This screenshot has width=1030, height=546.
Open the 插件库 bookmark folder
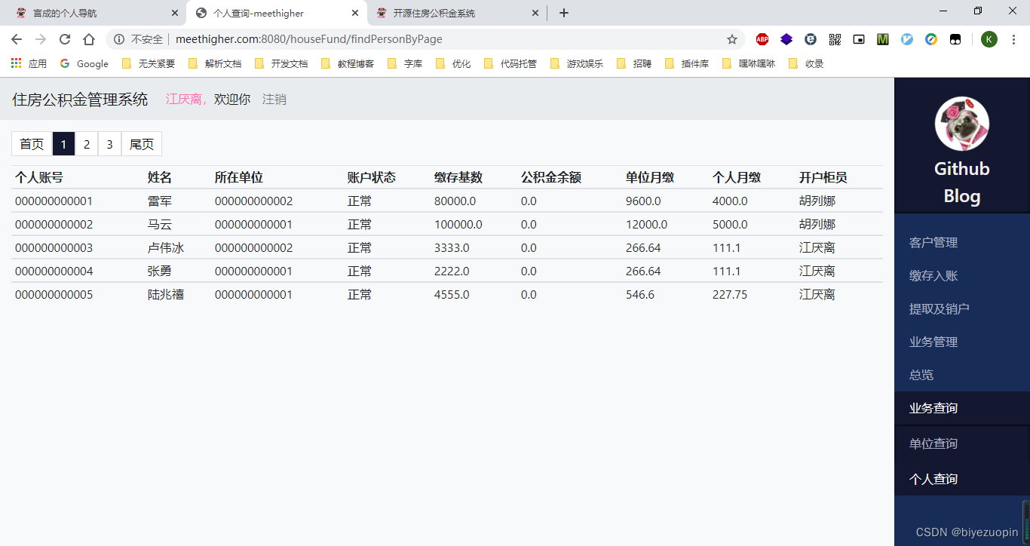coord(687,63)
